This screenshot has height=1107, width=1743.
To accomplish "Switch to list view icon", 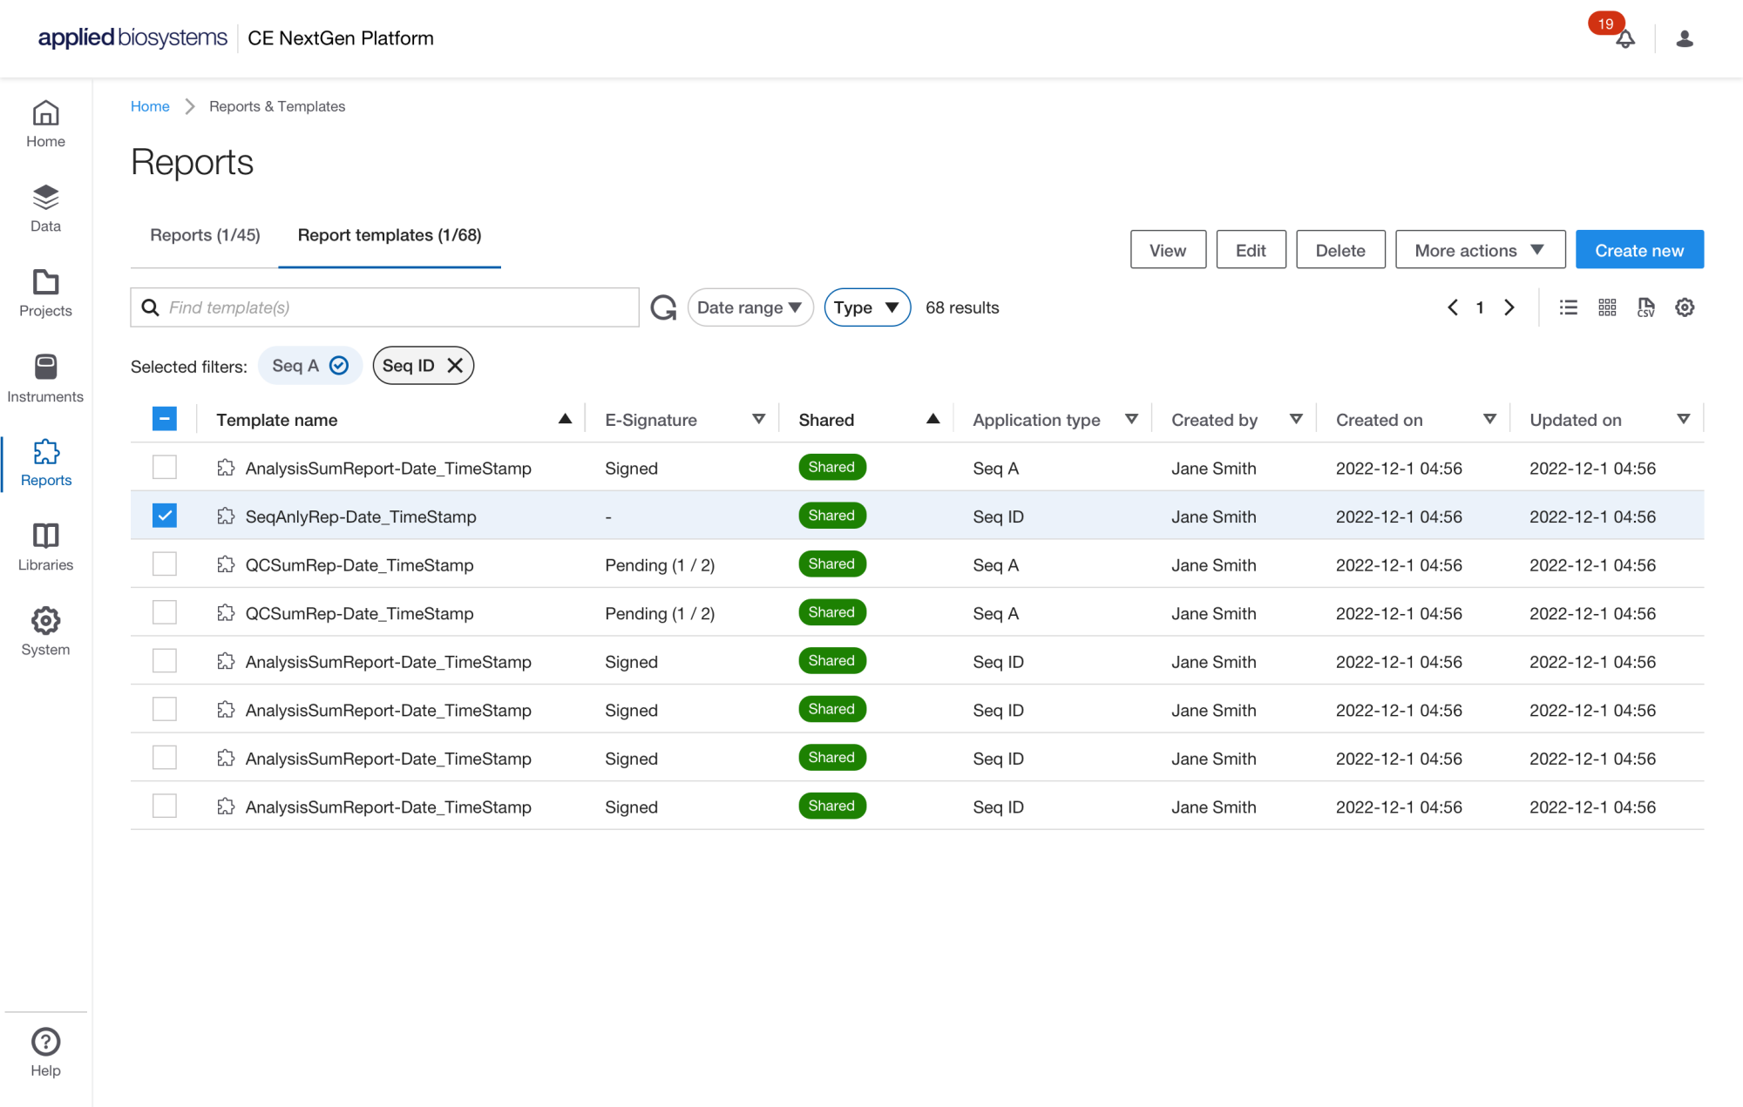I will coord(1568,307).
